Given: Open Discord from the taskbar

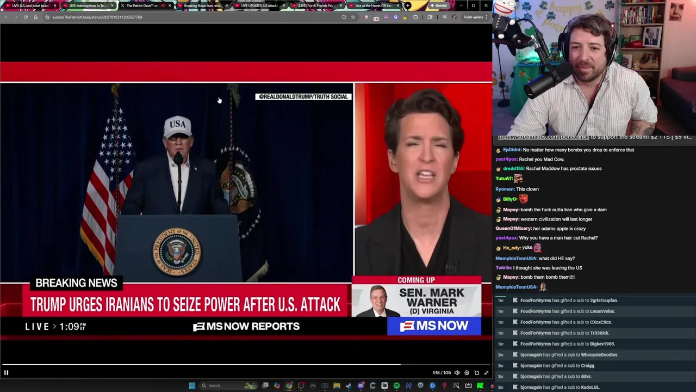Looking at the screenshot, I should click(x=361, y=385).
